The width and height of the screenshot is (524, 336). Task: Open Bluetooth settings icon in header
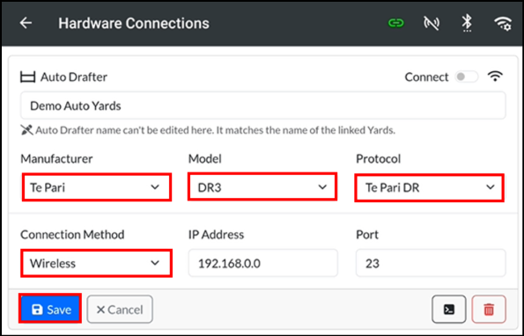pos(467,23)
